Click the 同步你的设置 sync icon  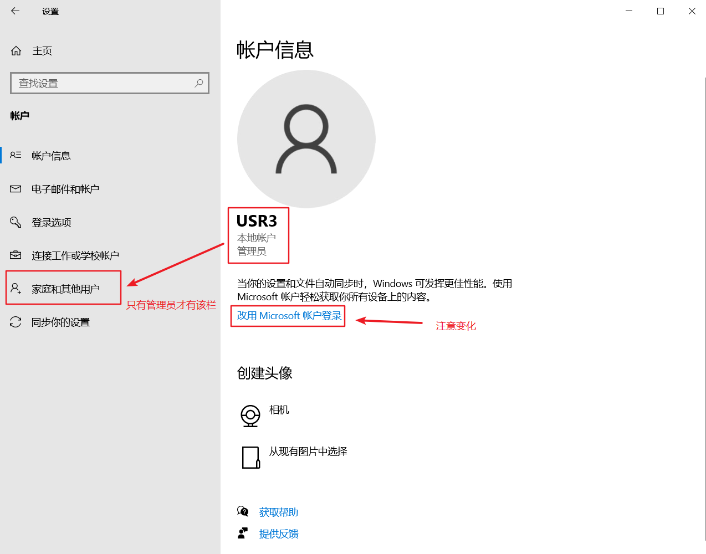coord(16,322)
